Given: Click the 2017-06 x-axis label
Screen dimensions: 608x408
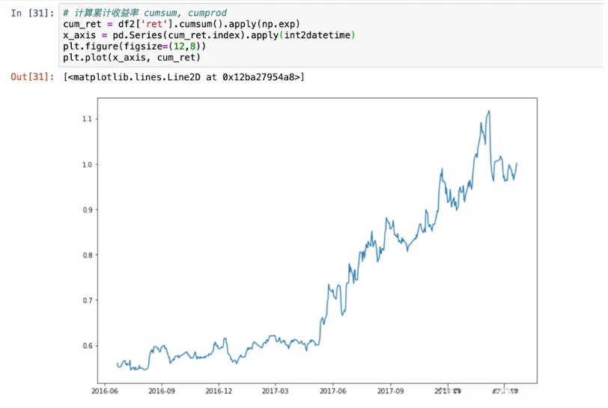Looking at the screenshot, I should pyautogui.click(x=332, y=391).
